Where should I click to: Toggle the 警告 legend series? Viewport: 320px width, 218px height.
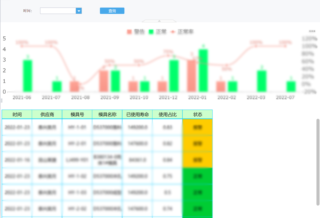click(136, 32)
